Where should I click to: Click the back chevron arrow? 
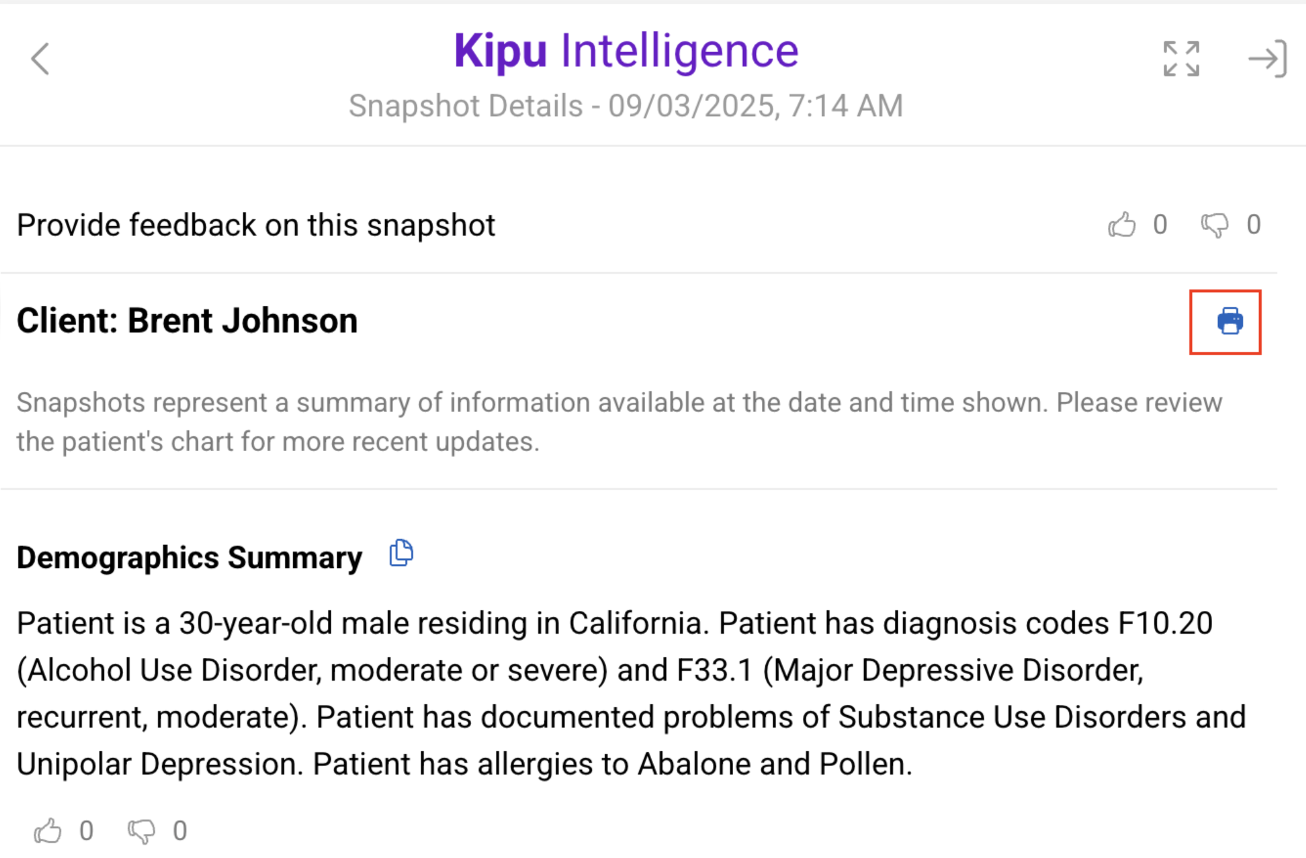pyautogui.click(x=40, y=59)
